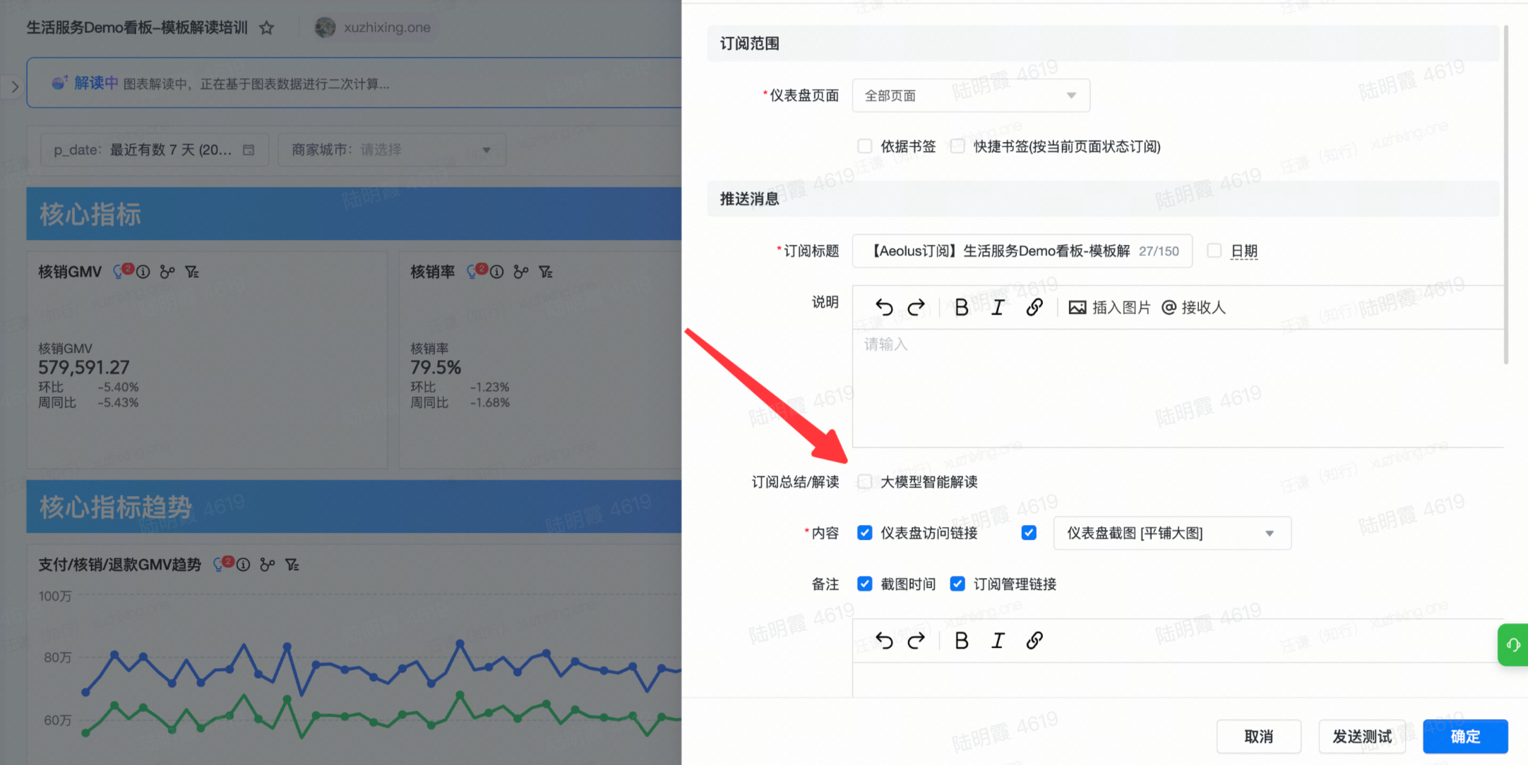Viewport: 1528px width, 765px height.
Task: Click redo icon in 说明 editor toolbar
Action: 916,307
